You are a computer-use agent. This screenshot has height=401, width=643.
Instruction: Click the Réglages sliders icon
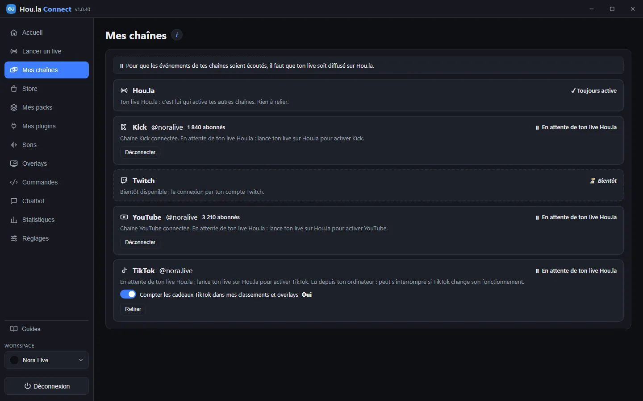(14, 238)
